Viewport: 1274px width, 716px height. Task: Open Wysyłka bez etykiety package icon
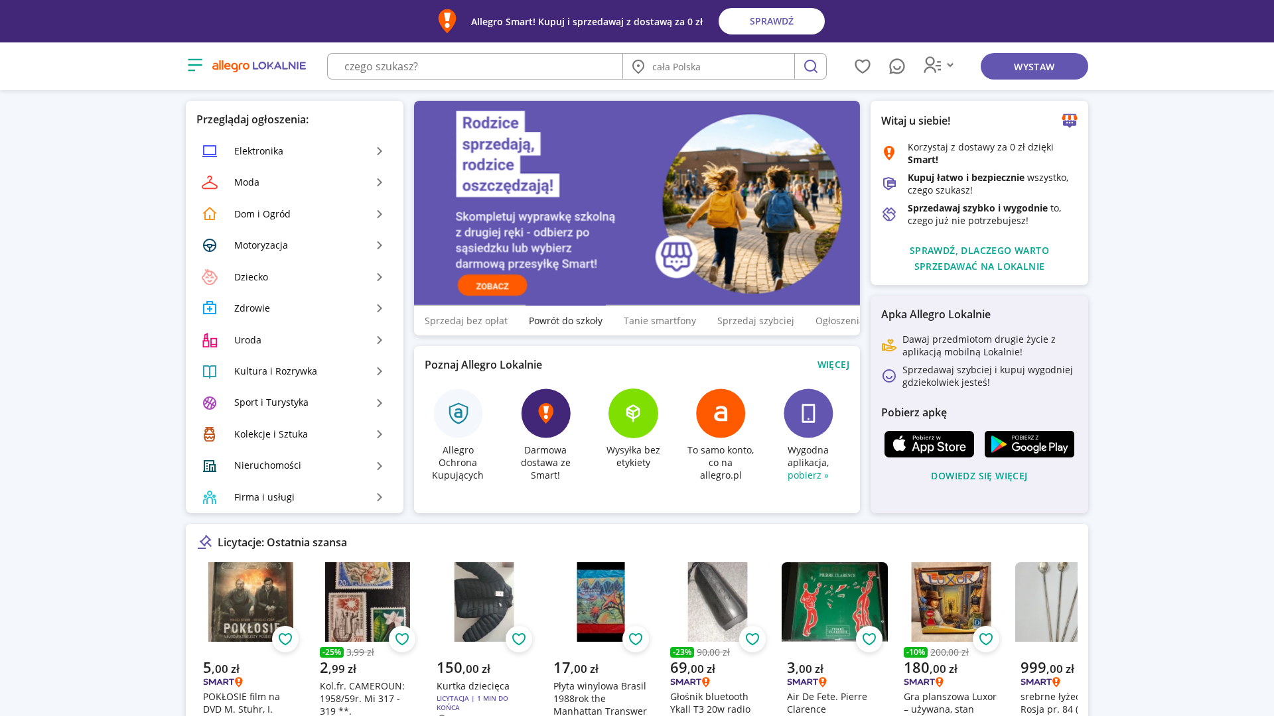[633, 413]
